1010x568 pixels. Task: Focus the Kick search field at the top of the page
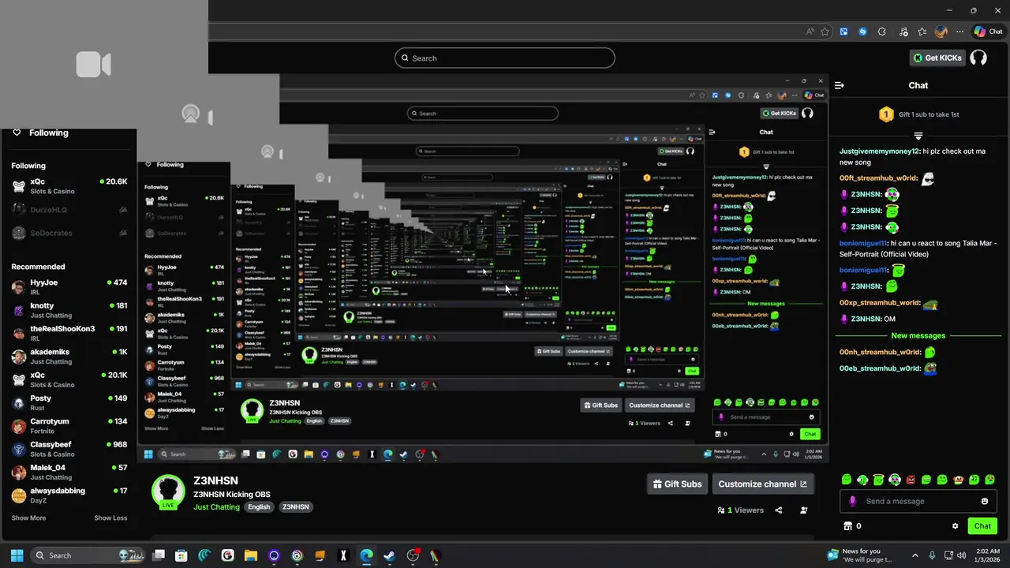click(505, 58)
